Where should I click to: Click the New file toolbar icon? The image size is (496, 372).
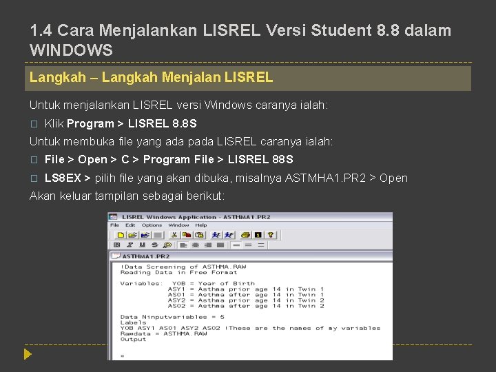(x=121, y=235)
